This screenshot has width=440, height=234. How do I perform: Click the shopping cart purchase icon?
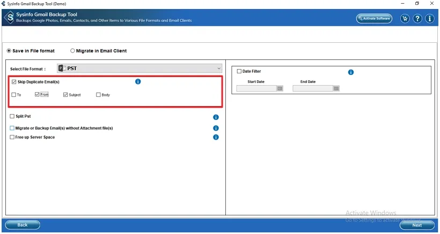(x=405, y=19)
